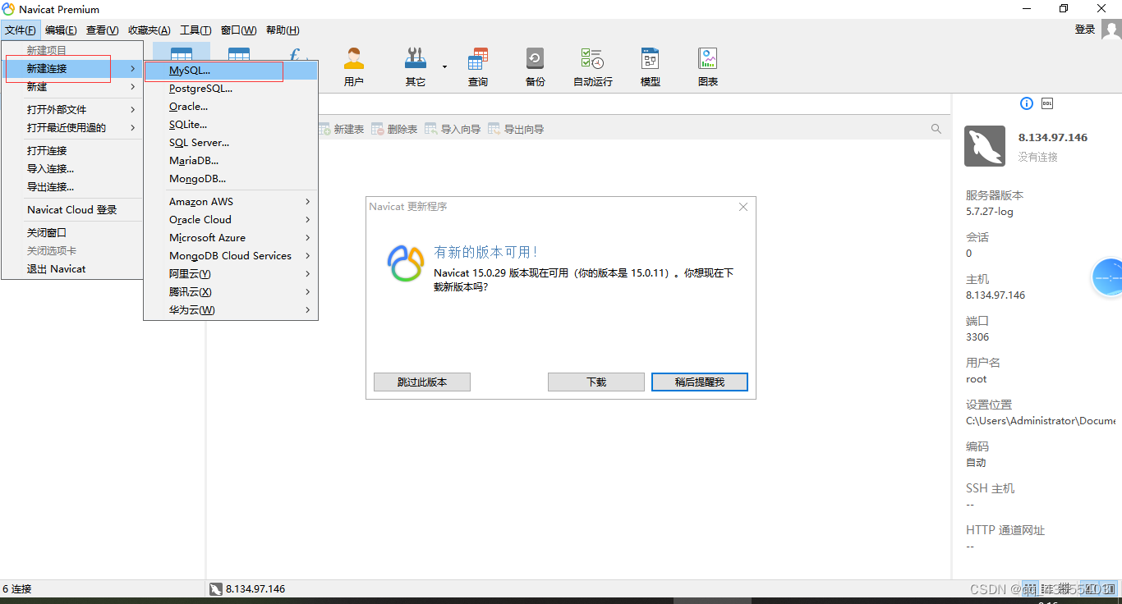1122x604 pixels.
Task: Click the port value 3306
Action: (977, 337)
